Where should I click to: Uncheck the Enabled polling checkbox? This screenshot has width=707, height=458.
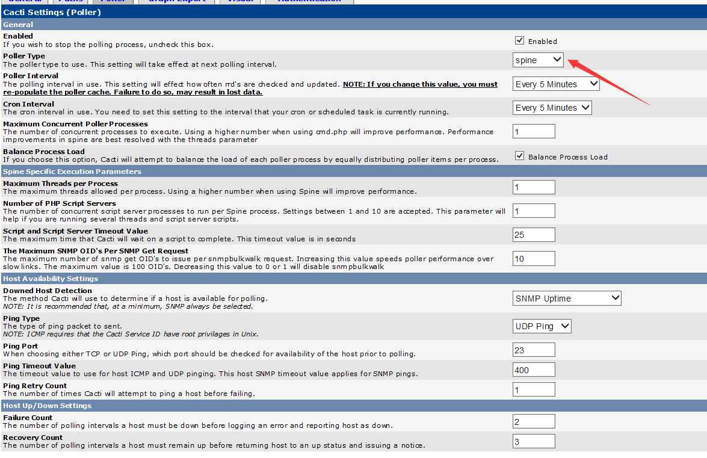tap(519, 40)
